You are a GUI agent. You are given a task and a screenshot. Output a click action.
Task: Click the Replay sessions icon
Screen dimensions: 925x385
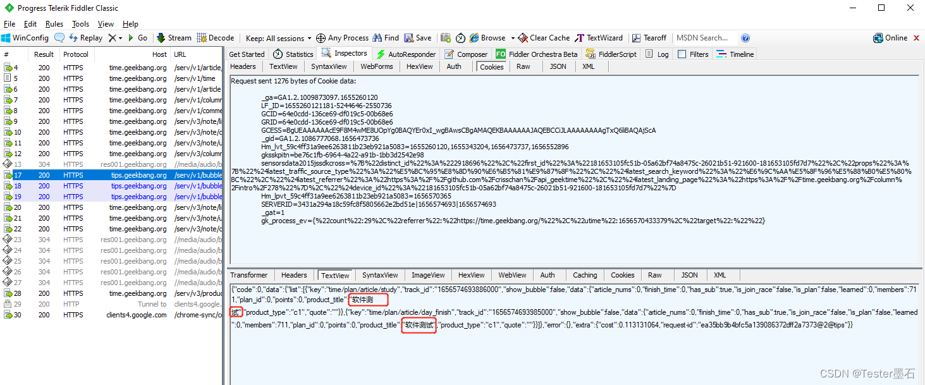(73, 37)
